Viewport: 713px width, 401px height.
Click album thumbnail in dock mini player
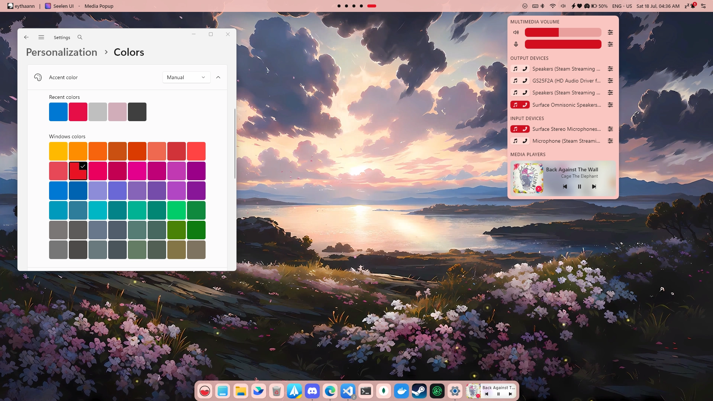point(473,391)
